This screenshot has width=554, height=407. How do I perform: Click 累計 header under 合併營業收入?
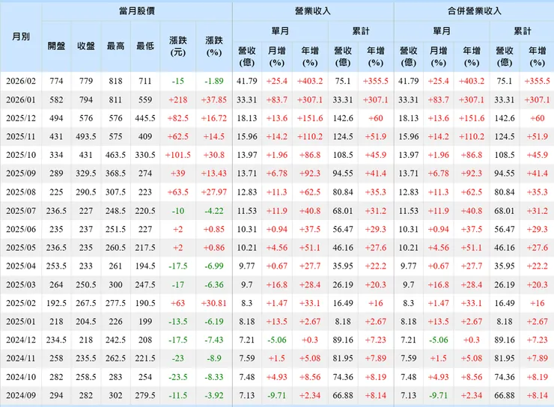[523, 31]
